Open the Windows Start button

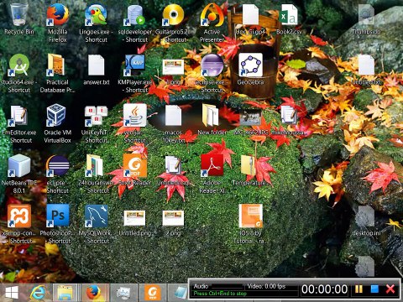point(12,293)
